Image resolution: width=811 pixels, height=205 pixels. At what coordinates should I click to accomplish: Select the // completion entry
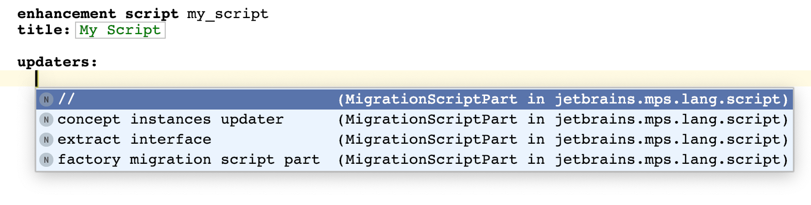(66, 99)
